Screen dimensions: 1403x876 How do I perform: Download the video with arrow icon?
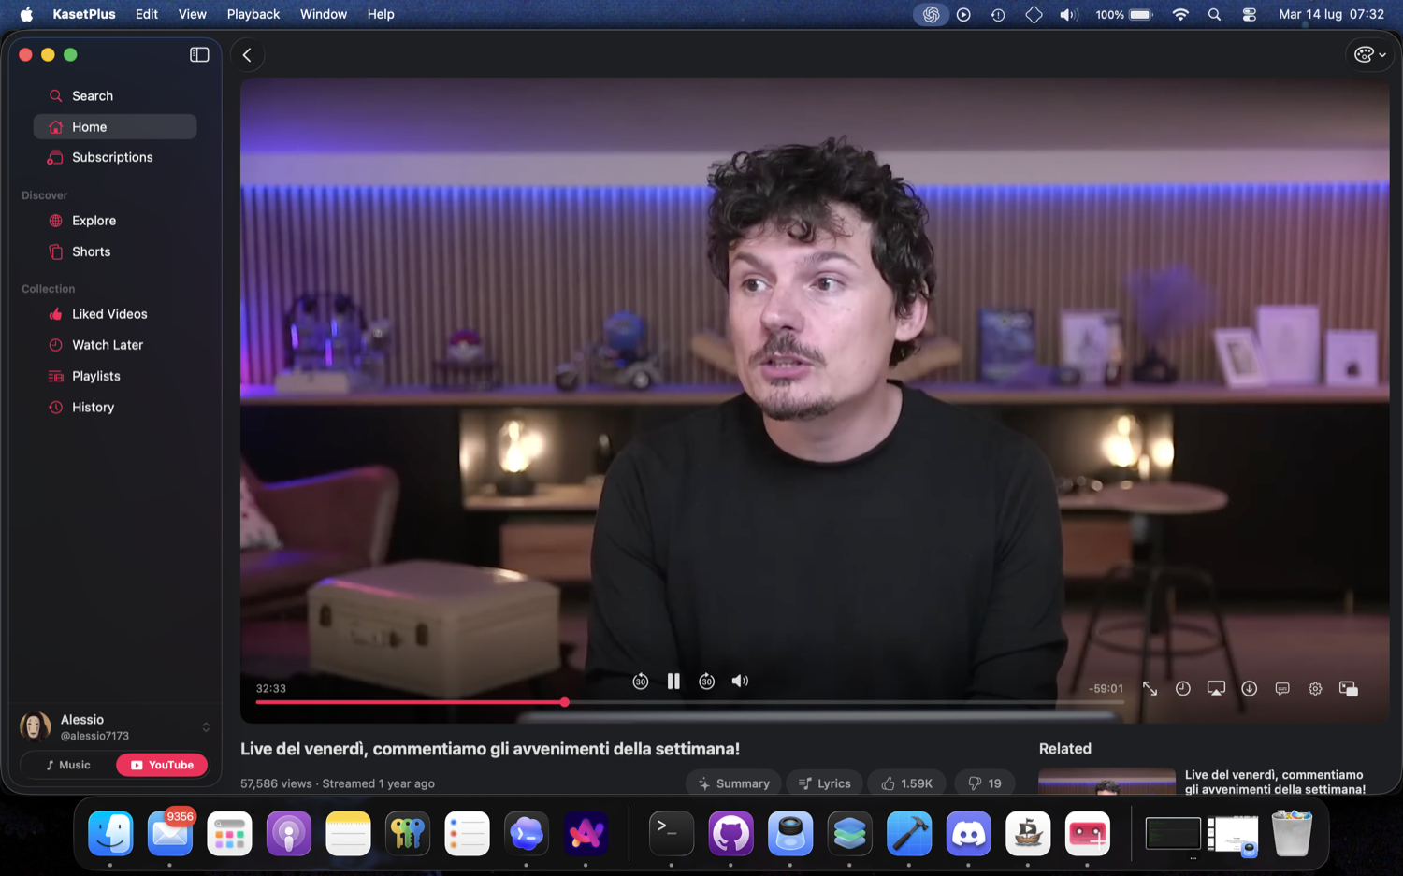[1250, 689]
